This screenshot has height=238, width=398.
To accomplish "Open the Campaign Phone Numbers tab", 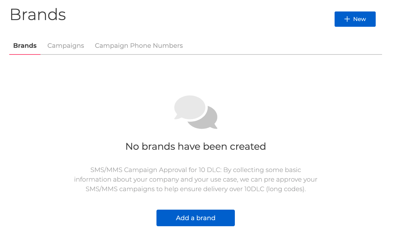I will (139, 46).
